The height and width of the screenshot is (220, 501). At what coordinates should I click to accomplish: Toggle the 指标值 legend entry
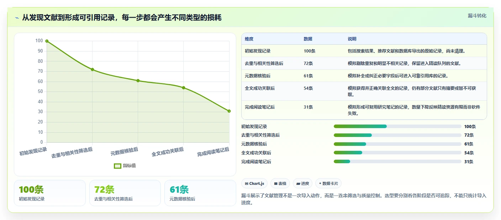[125, 166]
